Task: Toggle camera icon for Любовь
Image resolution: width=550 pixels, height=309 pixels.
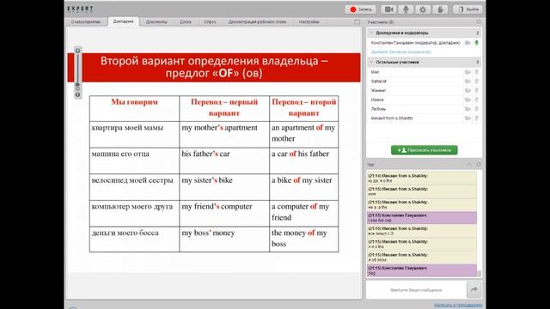Action: (x=467, y=109)
